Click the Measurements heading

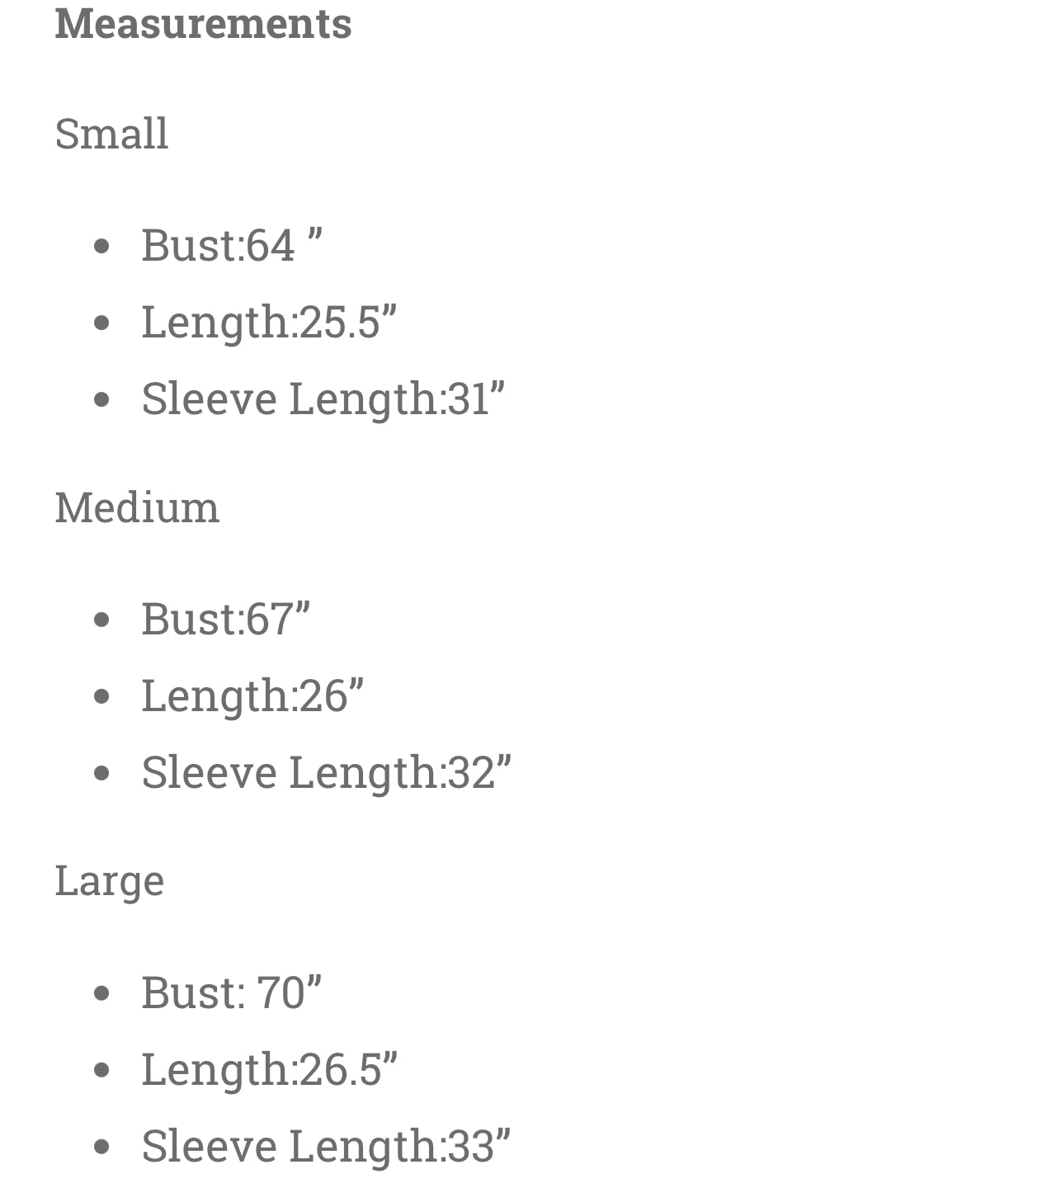[203, 22]
